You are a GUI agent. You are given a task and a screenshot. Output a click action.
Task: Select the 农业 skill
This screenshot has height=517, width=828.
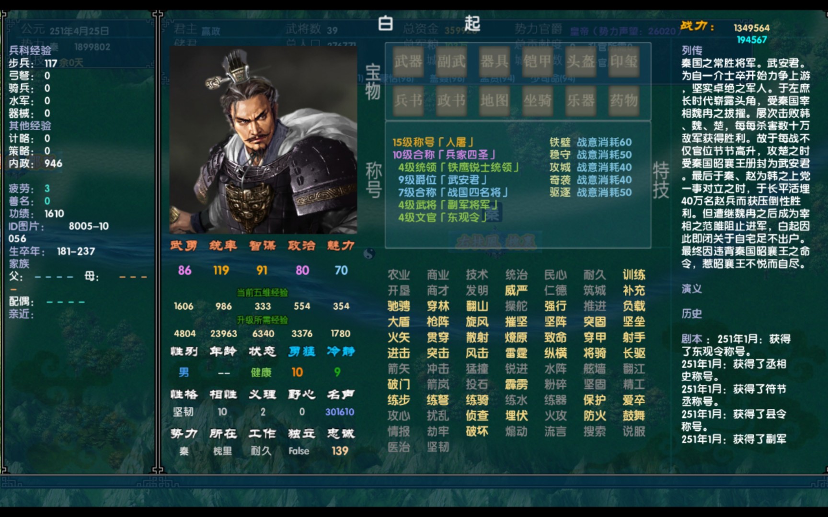(x=399, y=275)
